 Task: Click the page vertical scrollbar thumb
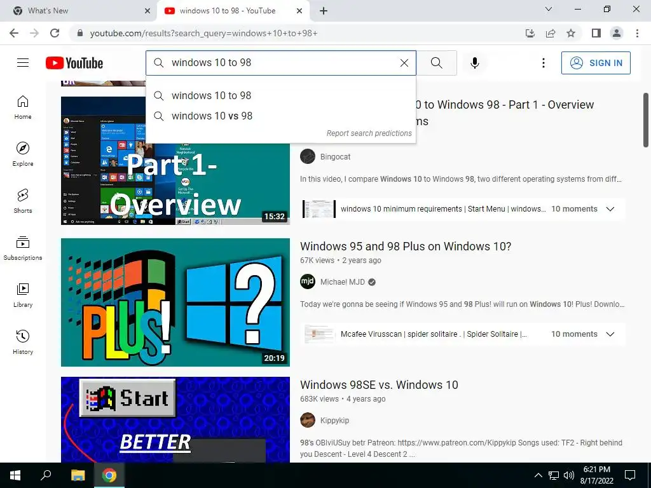click(x=646, y=120)
